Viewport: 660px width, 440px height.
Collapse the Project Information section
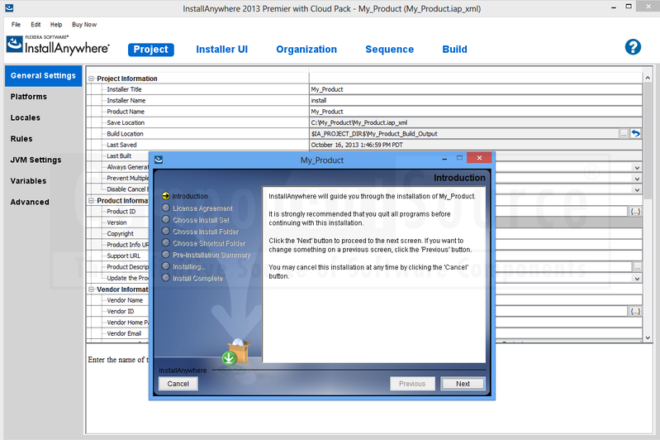pos(92,79)
